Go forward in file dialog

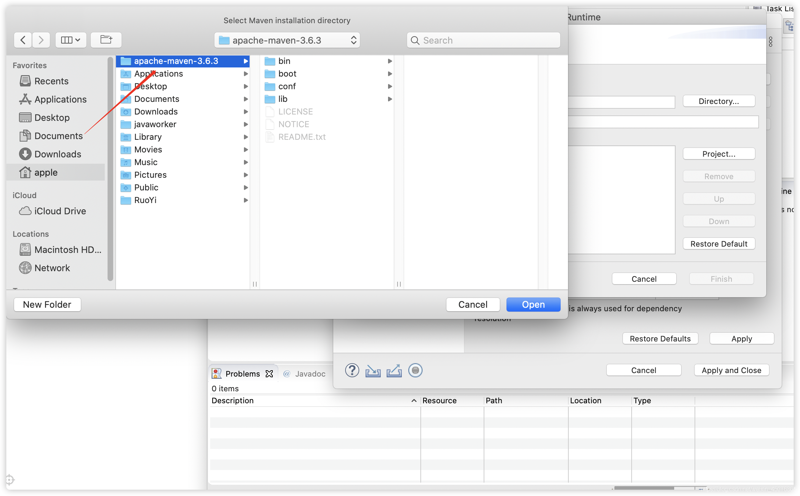(41, 40)
